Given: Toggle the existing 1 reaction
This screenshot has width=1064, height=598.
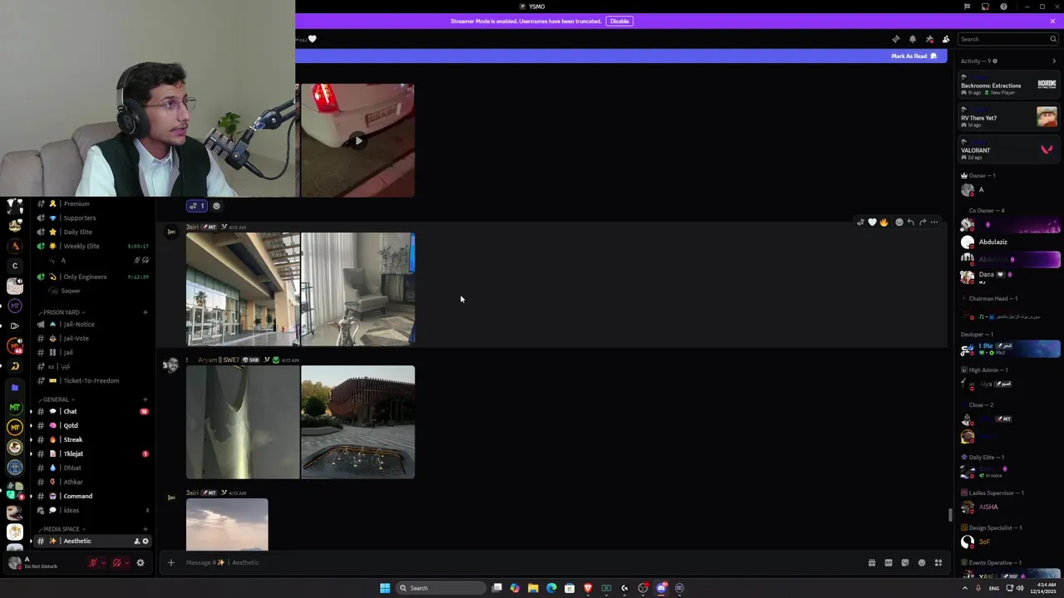Looking at the screenshot, I should coord(197,206).
